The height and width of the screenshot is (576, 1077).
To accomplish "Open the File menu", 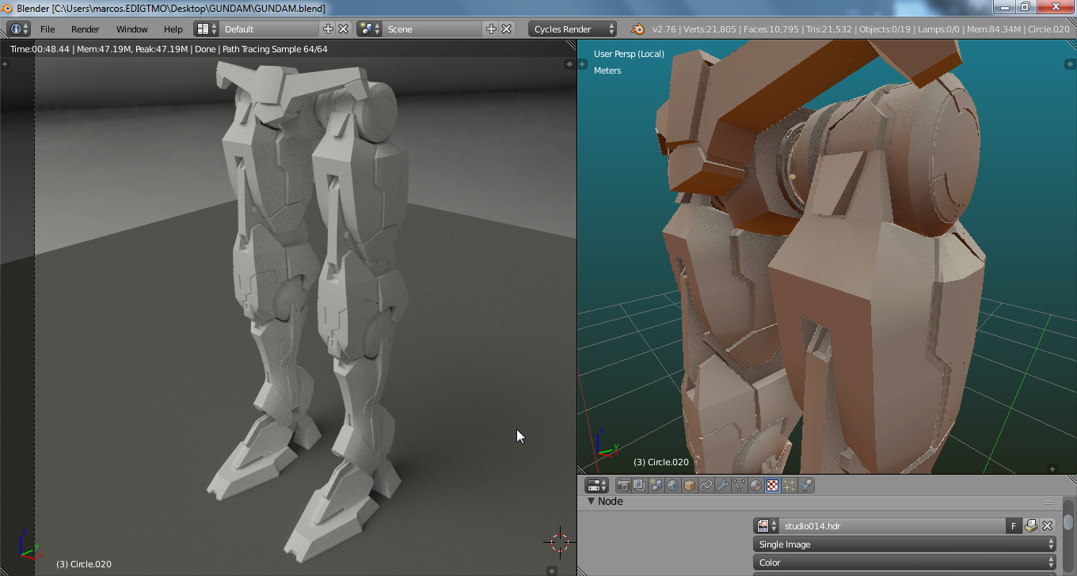I will coord(48,29).
